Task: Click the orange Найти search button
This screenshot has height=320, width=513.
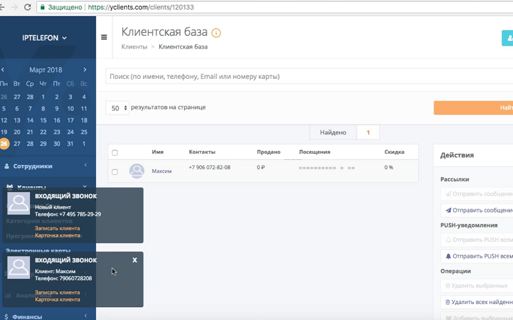Action: pyautogui.click(x=473, y=108)
